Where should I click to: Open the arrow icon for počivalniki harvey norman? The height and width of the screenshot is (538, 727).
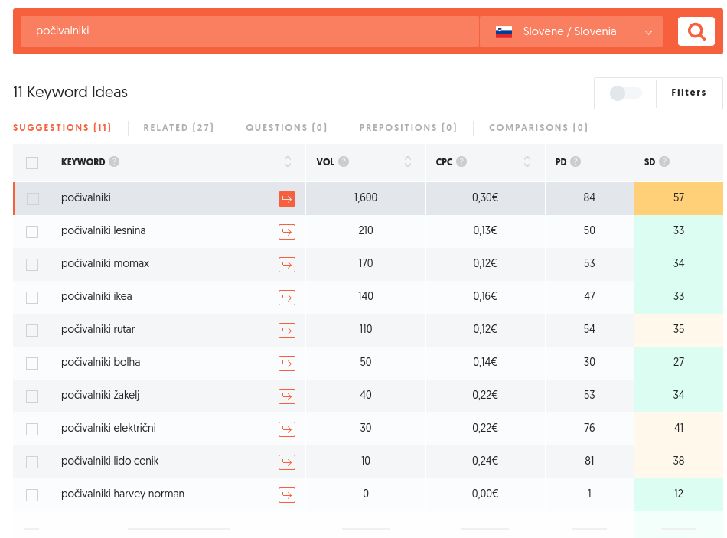(286, 495)
